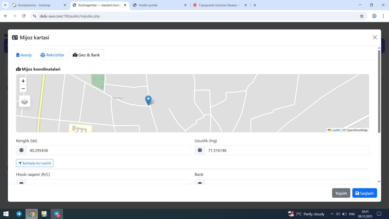Image resolution: width=389 pixels, height=219 pixels.
Task: Click the ID card icon by Mijoz kartasi title
Action: tap(15, 37)
